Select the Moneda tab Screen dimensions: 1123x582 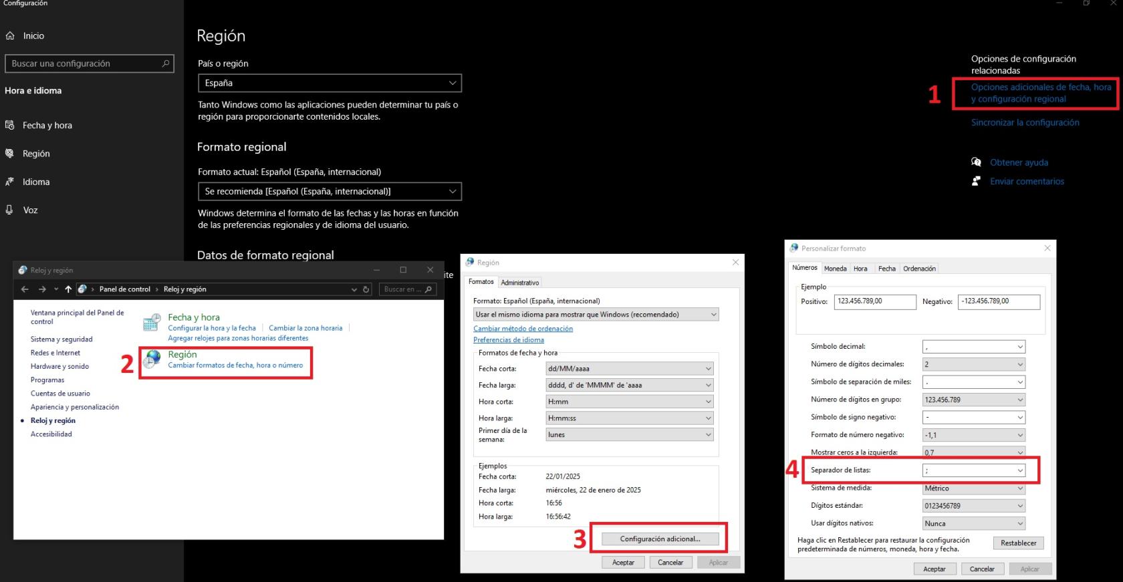835,269
